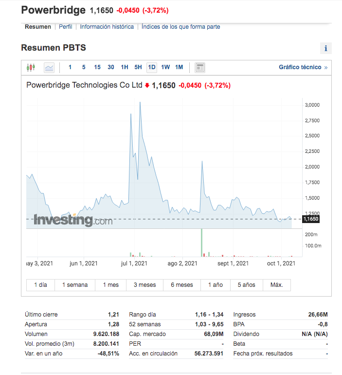Click 52 semanas value 1,03 - 9,65

tap(209, 324)
